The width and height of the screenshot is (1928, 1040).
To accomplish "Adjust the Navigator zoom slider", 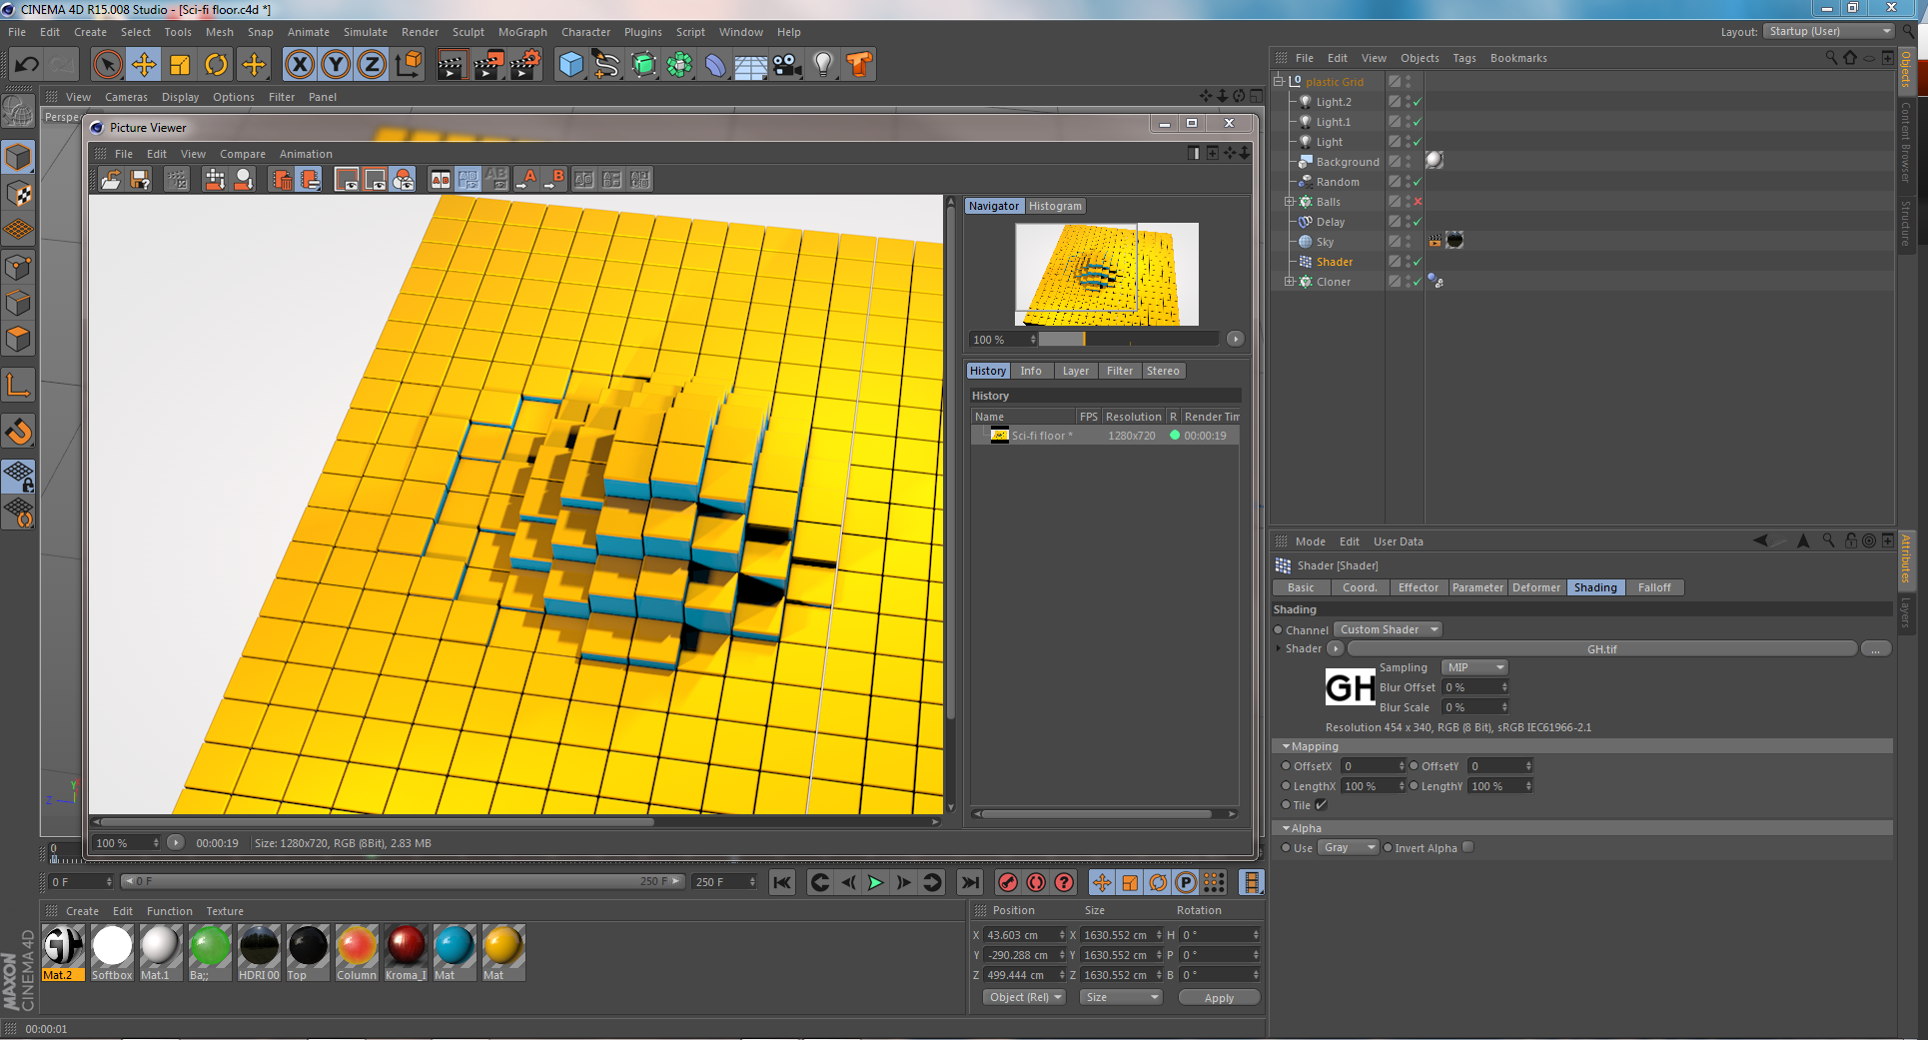I will (1128, 339).
